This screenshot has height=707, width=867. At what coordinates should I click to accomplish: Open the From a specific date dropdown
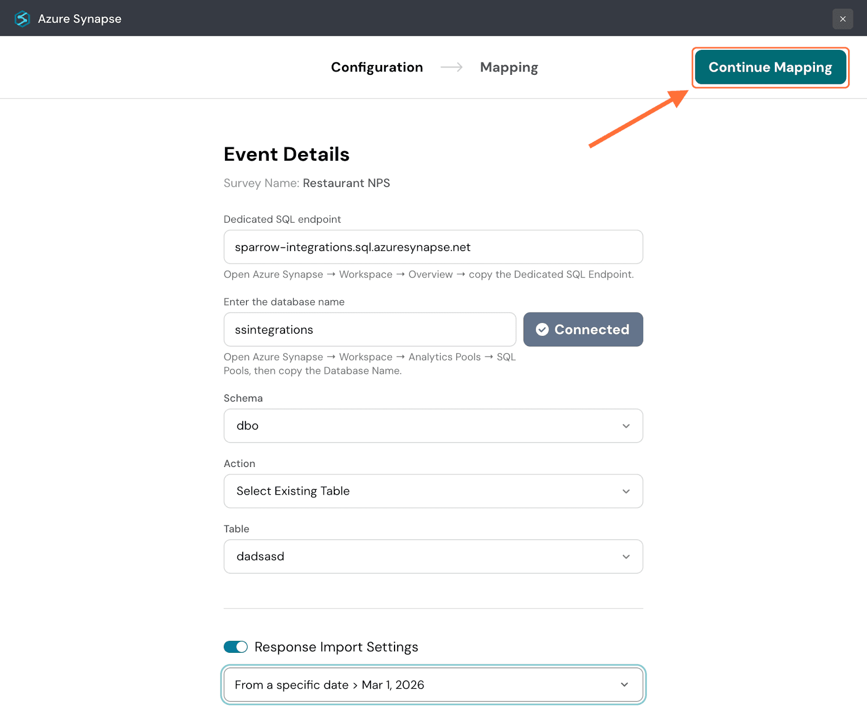423,685
